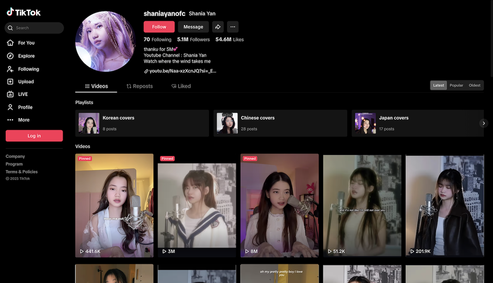Open the profile options ellipsis button
Screen dimensions: 493x283
point(233,27)
